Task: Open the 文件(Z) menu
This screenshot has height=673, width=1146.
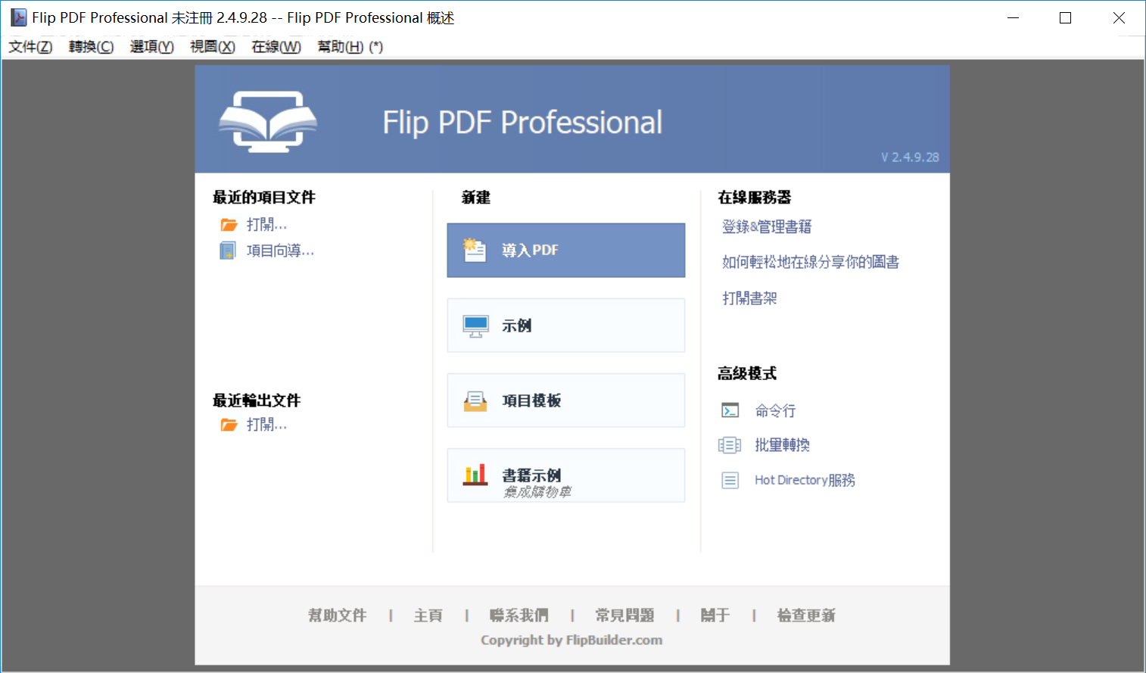Action: pyautogui.click(x=30, y=47)
